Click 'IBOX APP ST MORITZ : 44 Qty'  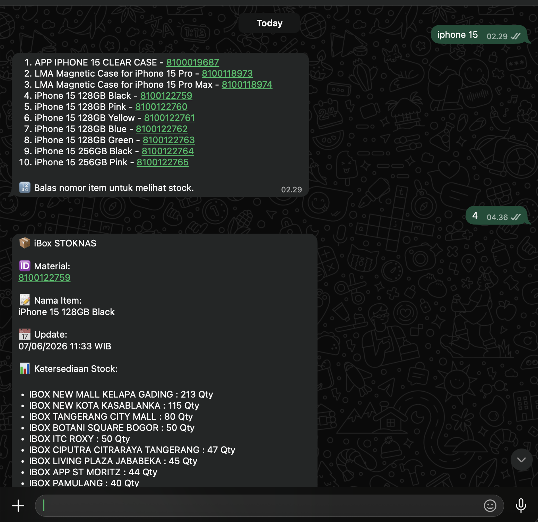[x=93, y=472]
